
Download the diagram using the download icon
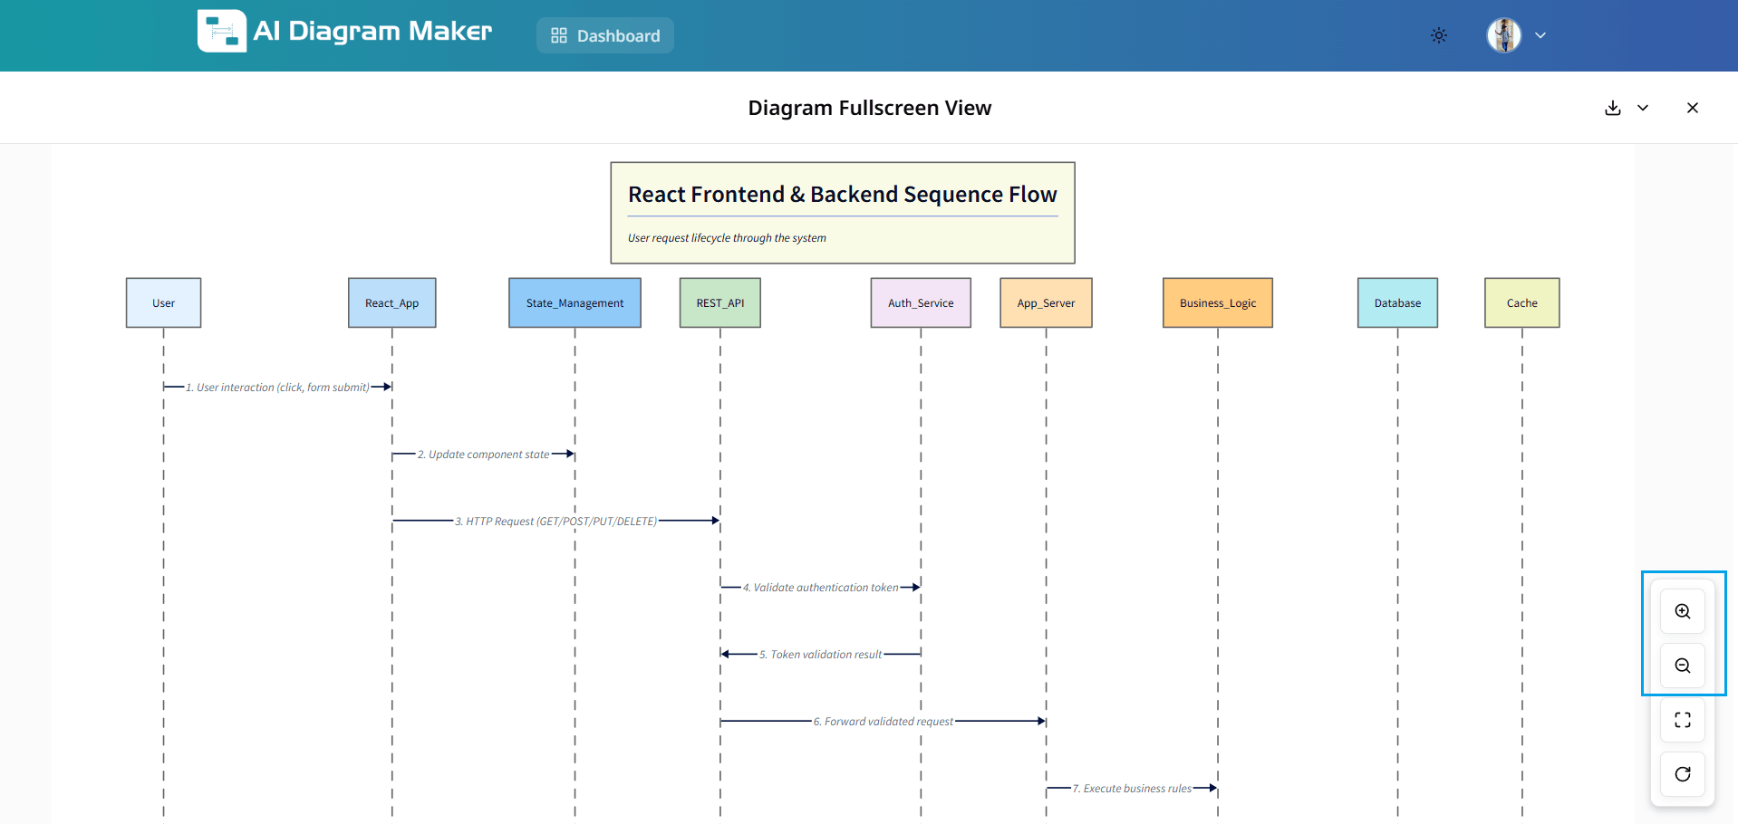click(1613, 108)
